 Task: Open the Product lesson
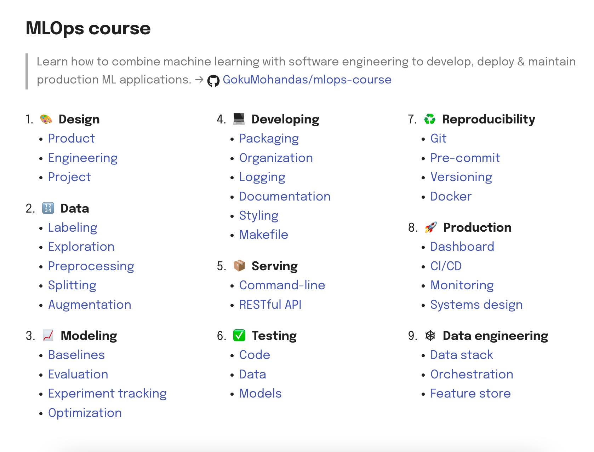pyautogui.click(x=71, y=138)
